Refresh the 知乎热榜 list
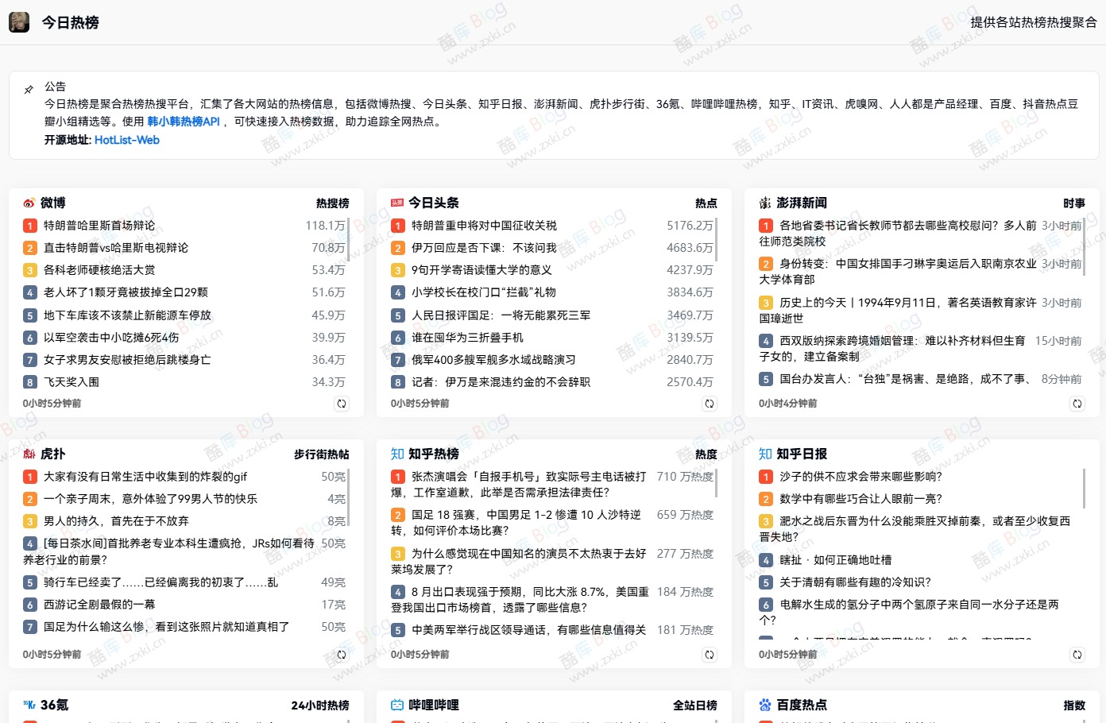The width and height of the screenshot is (1106, 723). pos(710,655)
